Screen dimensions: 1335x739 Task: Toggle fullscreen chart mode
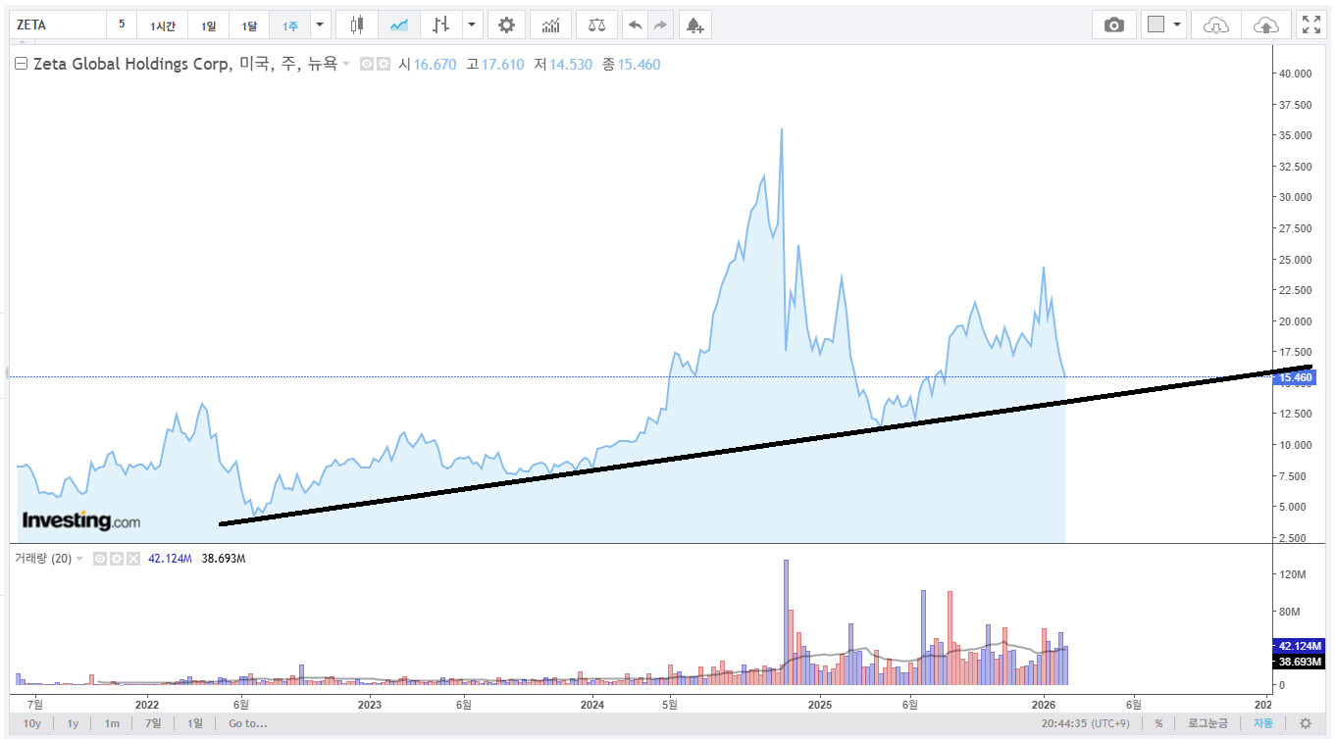pyautogui.click(x=1311, y=25)
